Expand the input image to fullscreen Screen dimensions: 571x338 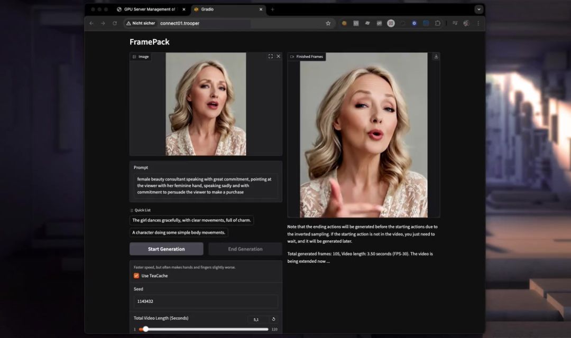point(271,57)
